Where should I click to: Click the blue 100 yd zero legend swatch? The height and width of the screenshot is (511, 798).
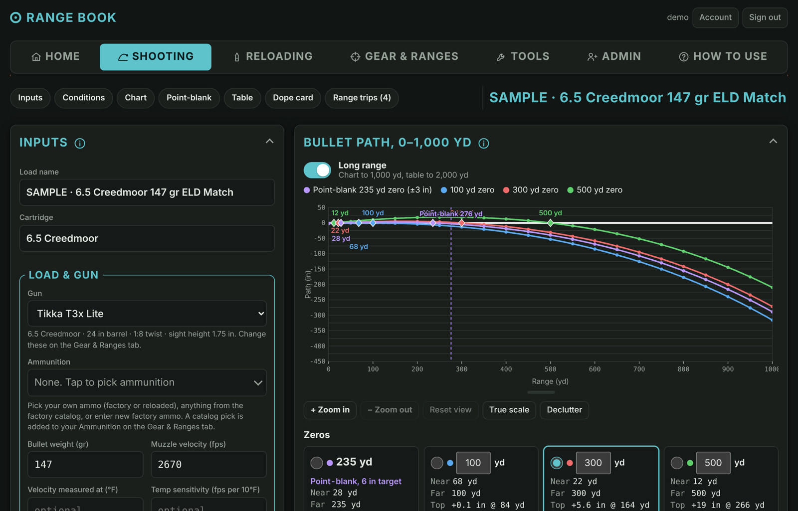[x=444, y=190]
